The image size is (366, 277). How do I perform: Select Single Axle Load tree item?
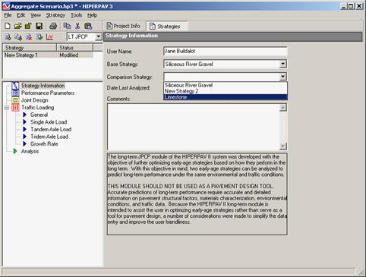pos(49,122)
